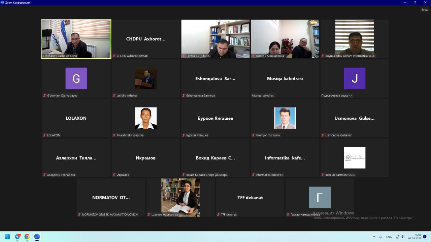The width and height of the screenshot is (431, 242).
Task: Expand the hidden system tray icons
Action: [374, 237]
